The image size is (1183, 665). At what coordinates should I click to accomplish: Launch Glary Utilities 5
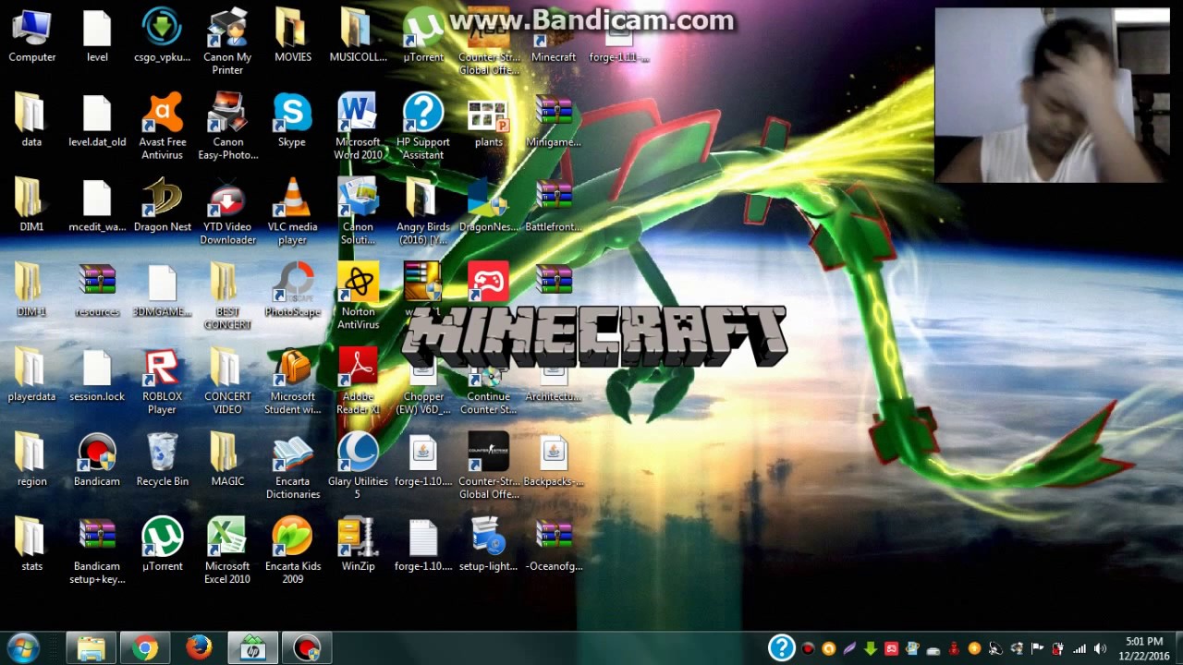pos(358,466)
